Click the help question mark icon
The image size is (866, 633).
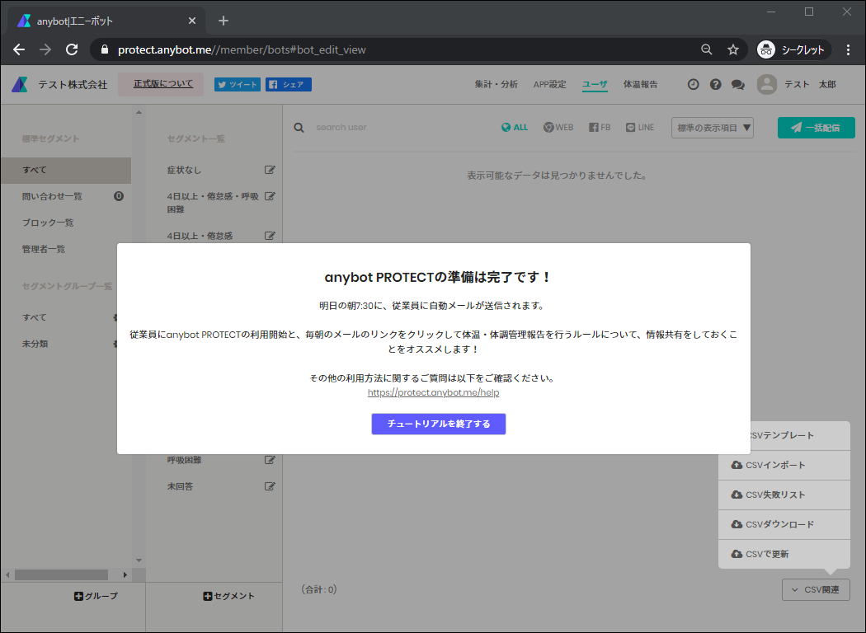(715, 84)
